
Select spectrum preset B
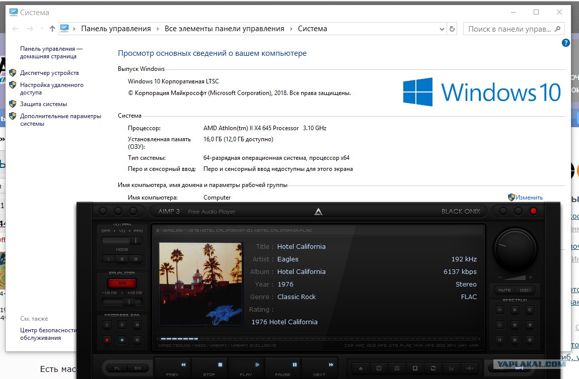pyautogui.click(x=515, y=310)
